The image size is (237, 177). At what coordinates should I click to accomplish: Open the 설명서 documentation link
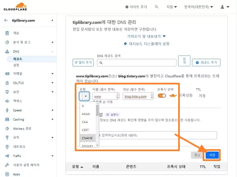[112, 115]
